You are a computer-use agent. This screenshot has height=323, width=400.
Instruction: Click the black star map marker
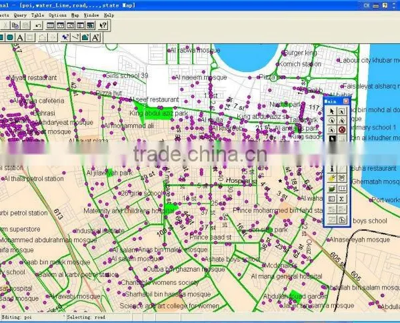[x=280, y=181]
